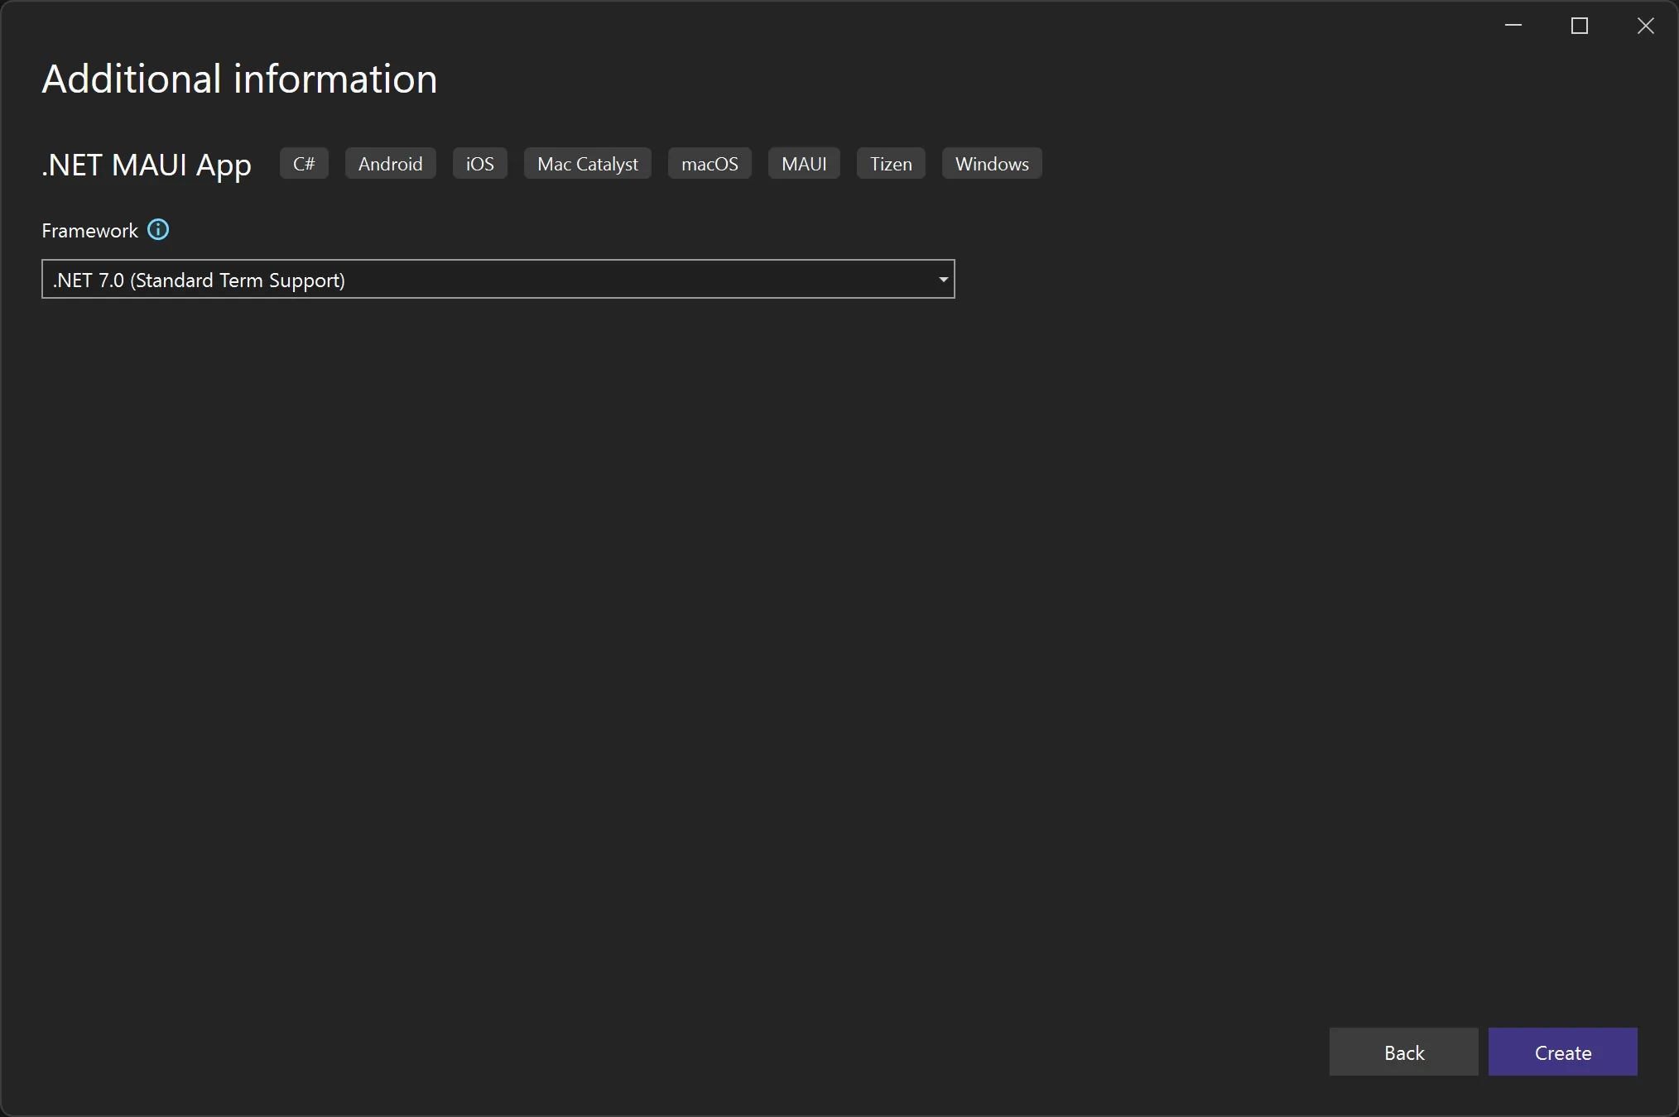Screen dimensions: 1679x1117
Task: Click the Framework info icon
Action: tap(157, 229)
